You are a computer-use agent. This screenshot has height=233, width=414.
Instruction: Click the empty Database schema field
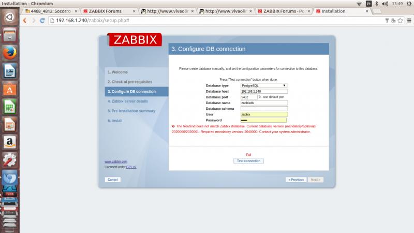(x=264, y=109)
